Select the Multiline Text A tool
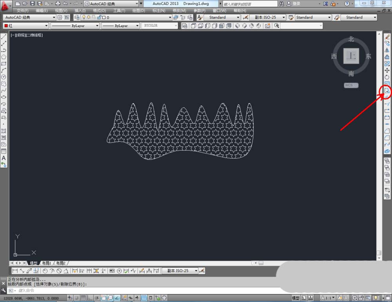Image resolution: width=392 pixels, height=302 pixels. [x=4, y=158]
